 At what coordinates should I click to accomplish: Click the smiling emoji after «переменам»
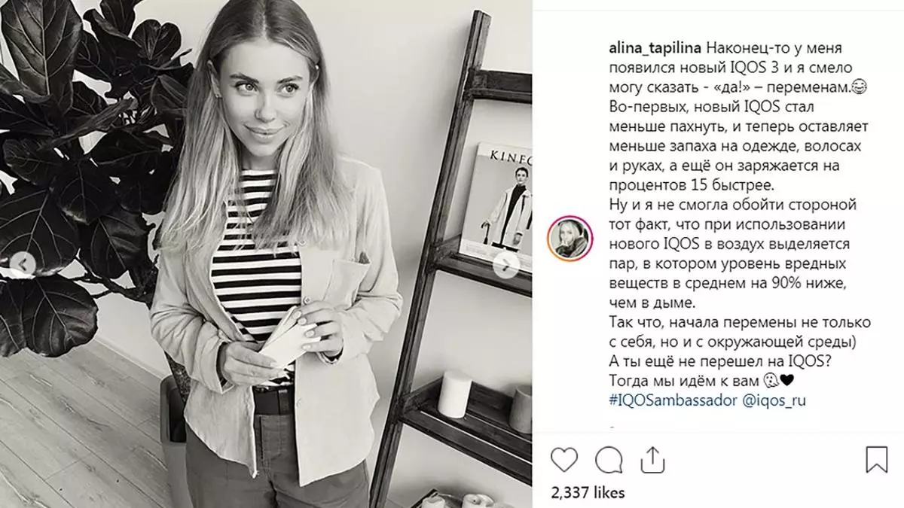click(x=859, y=87)
